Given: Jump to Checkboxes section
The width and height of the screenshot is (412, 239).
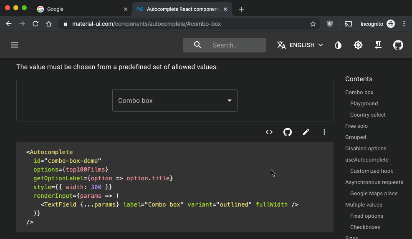Looking at the screenshot, I should coord(365,227).
